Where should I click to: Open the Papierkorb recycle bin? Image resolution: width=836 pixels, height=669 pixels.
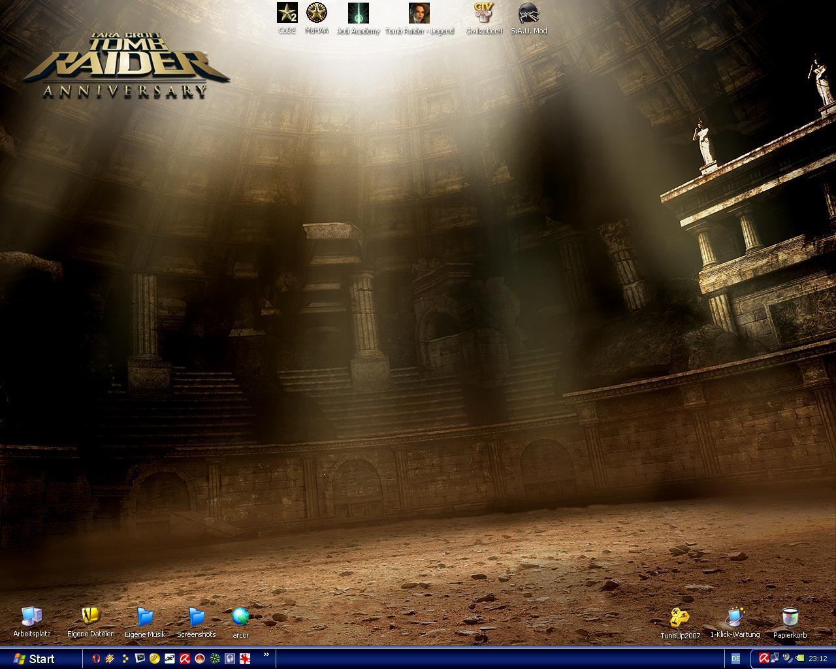[790, 623]
